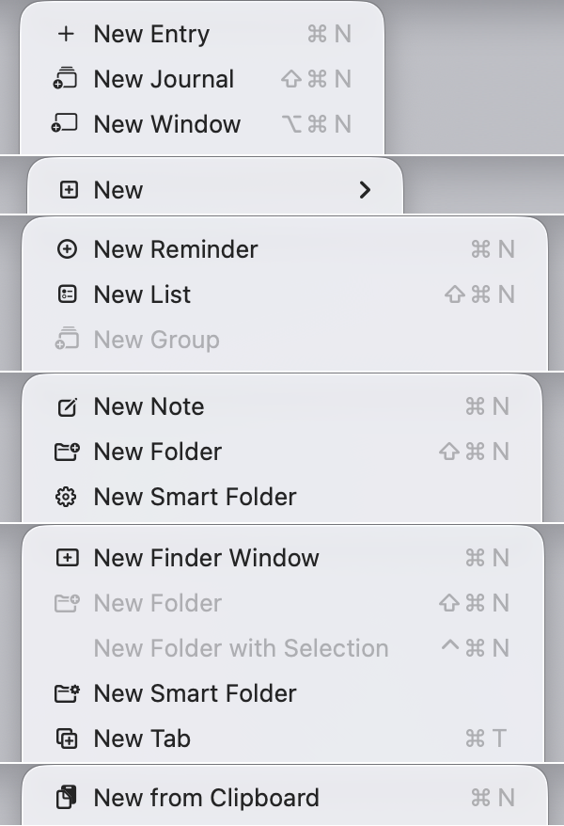
Task: Click the New Tab icon
Action: pos(67,739)
